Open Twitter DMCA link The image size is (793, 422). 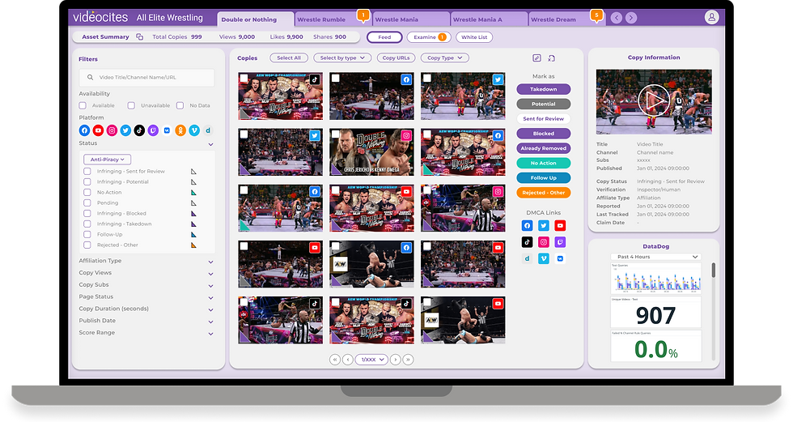(544, 226)
